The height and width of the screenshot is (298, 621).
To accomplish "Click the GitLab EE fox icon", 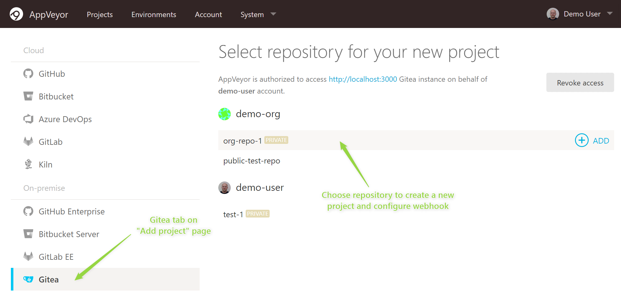I will 28,257.
